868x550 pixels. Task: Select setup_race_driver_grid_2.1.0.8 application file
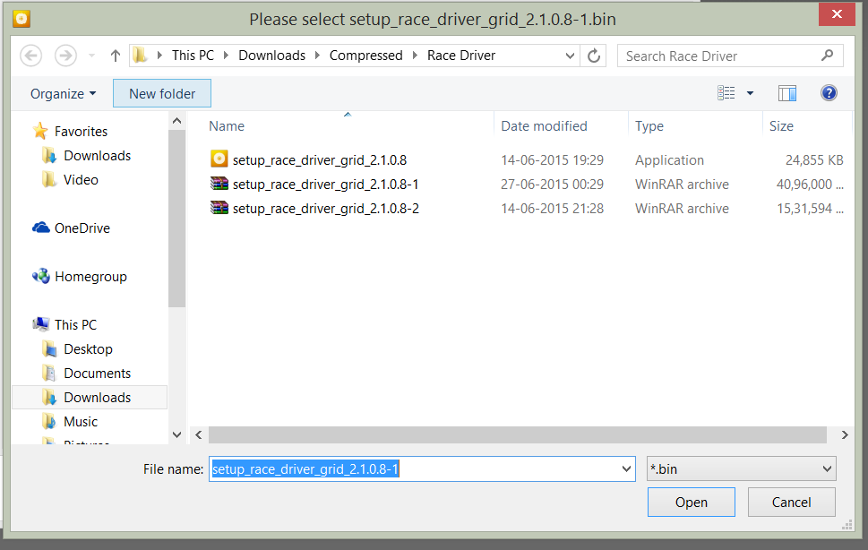point(320,160)
